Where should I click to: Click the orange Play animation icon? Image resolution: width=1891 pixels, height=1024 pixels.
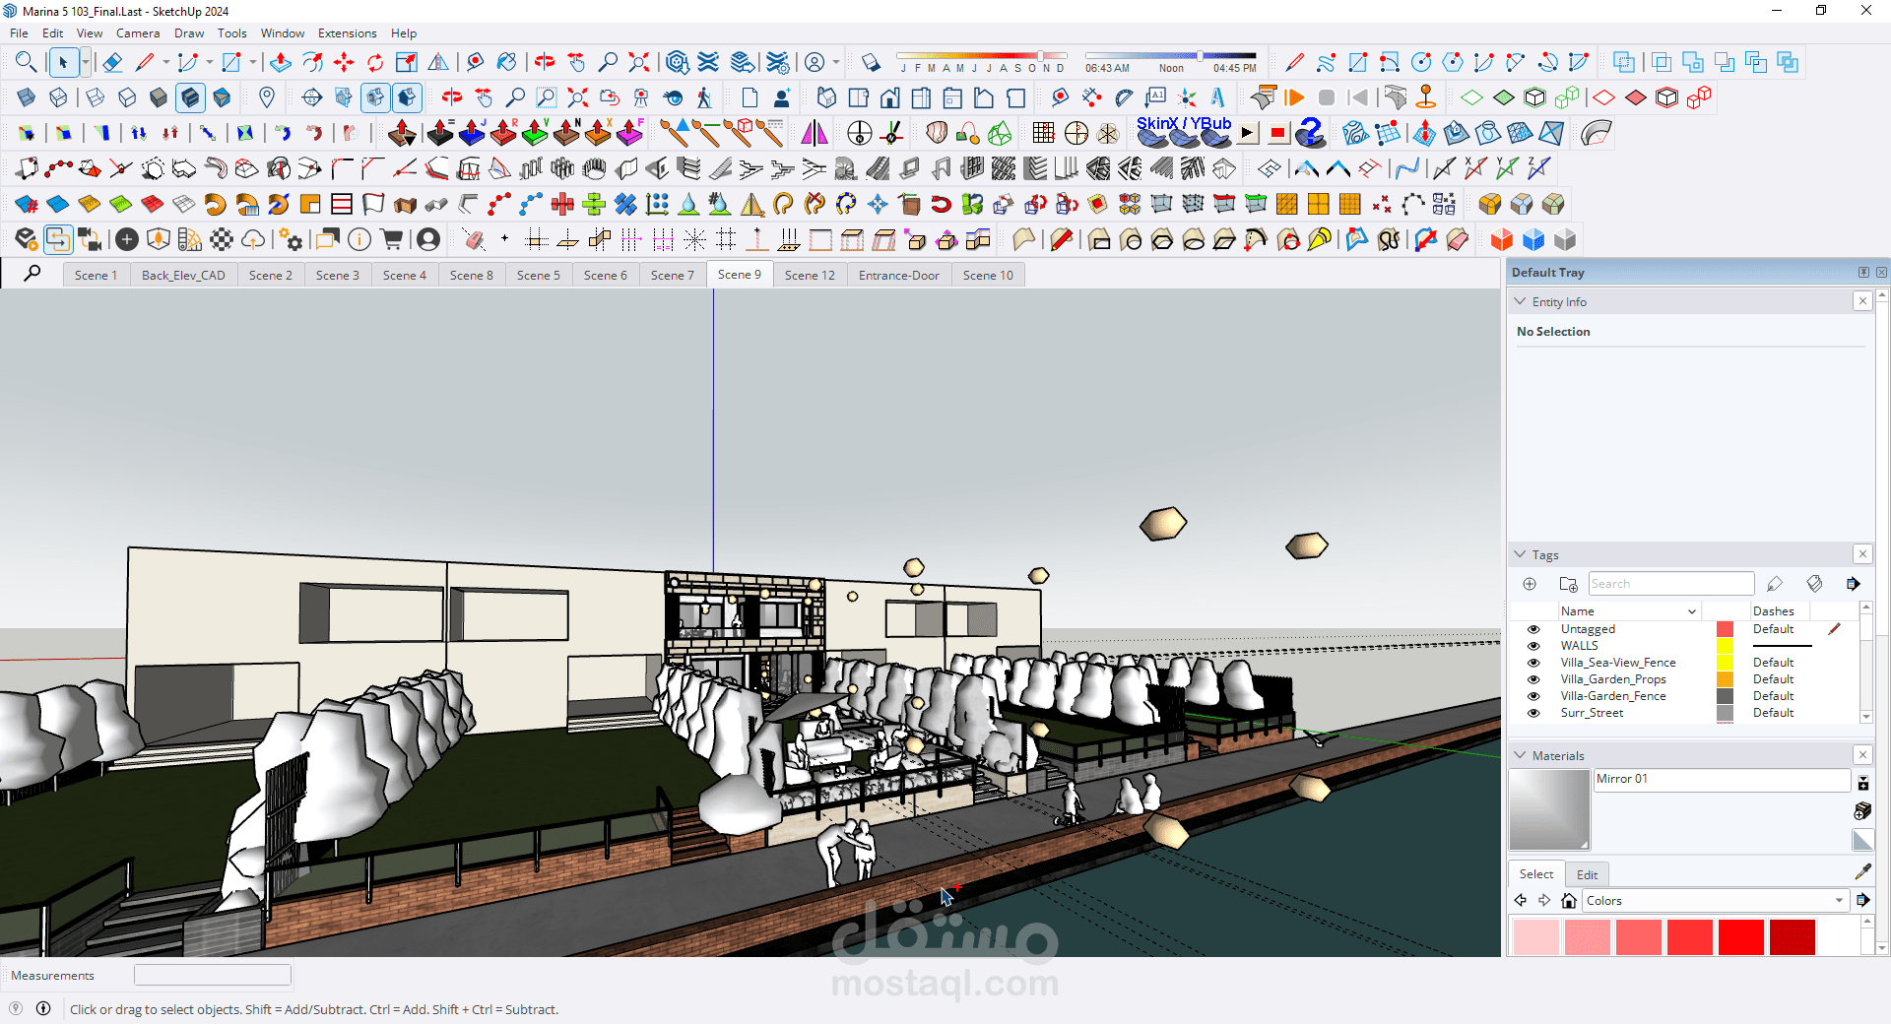coord(1295,97)
